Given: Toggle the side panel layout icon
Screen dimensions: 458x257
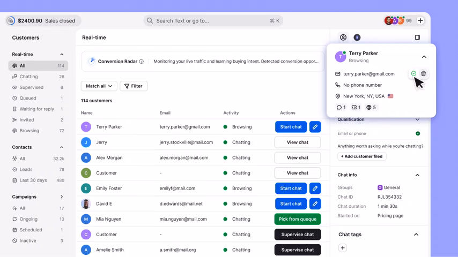Looking at the screenshot, I should tap(417, 37).
